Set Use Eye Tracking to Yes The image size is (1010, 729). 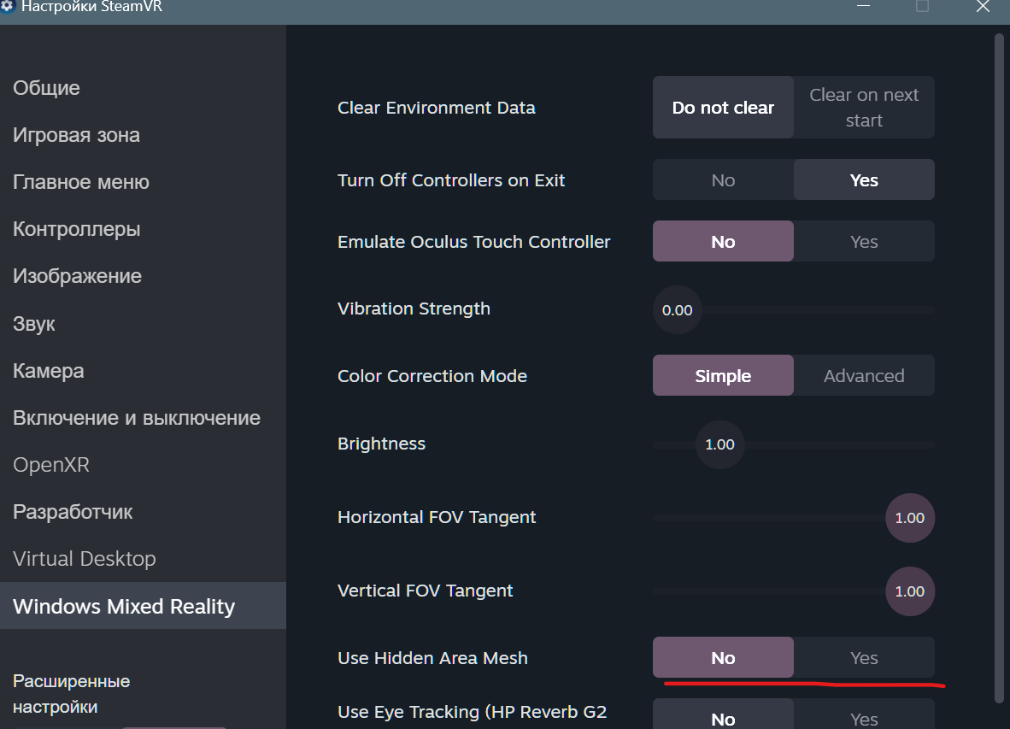[x=864, y=714]
